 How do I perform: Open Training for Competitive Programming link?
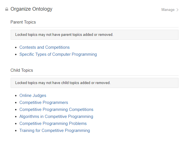55,131
